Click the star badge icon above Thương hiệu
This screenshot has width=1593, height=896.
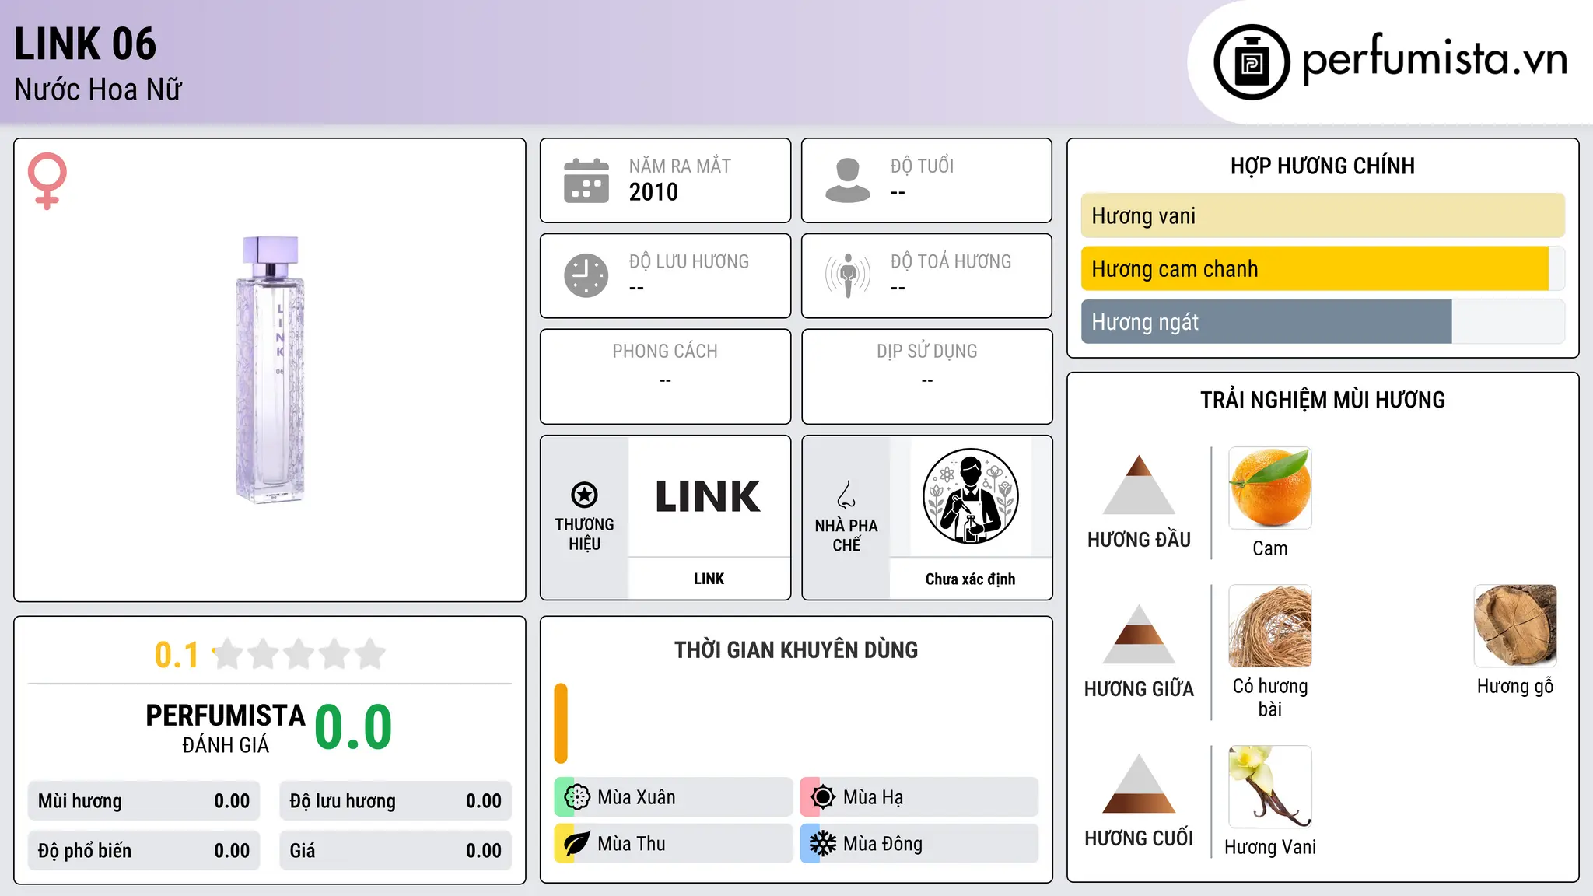point(585,495)
